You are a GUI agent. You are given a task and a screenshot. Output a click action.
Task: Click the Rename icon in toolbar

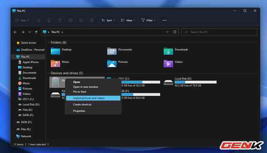point(71,20)
